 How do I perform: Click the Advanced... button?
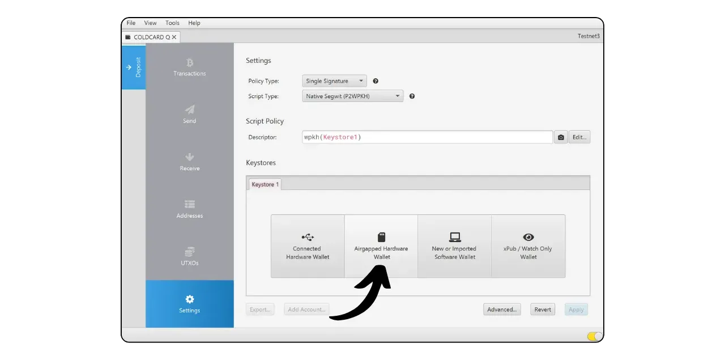[502, 310]
